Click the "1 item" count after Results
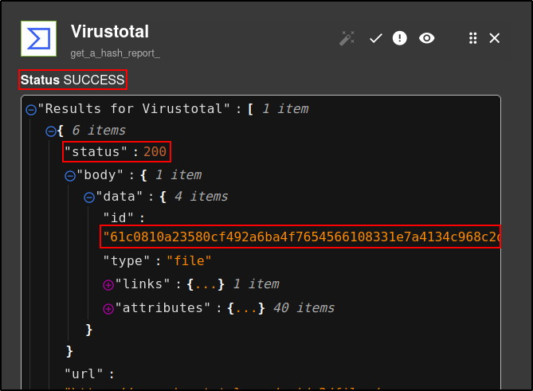 point(285,109)
